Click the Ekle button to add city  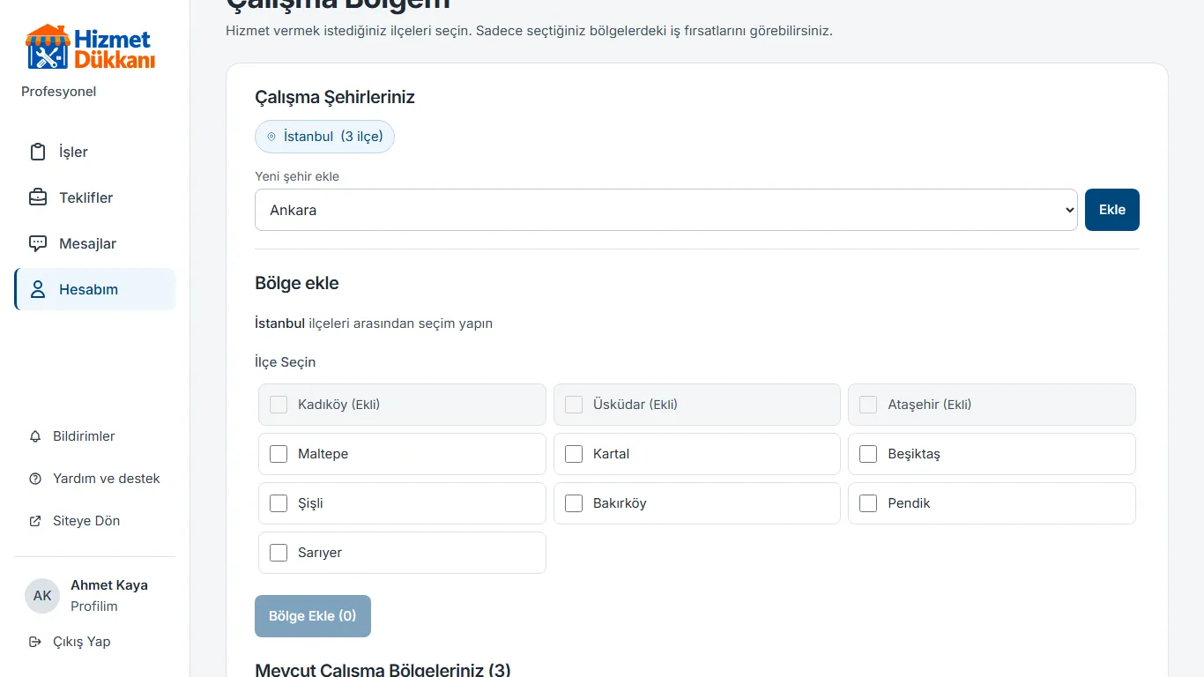click(1112, 210)
